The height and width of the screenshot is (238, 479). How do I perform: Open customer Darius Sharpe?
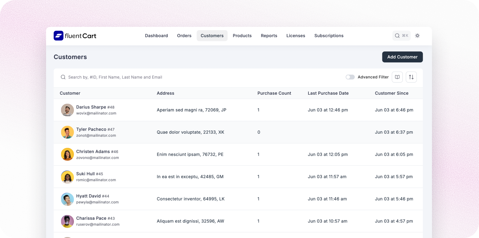pos(91,107)
